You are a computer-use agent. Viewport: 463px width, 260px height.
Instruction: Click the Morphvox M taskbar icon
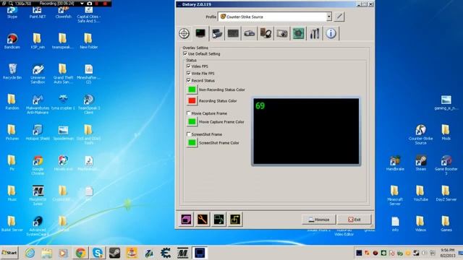182,253
